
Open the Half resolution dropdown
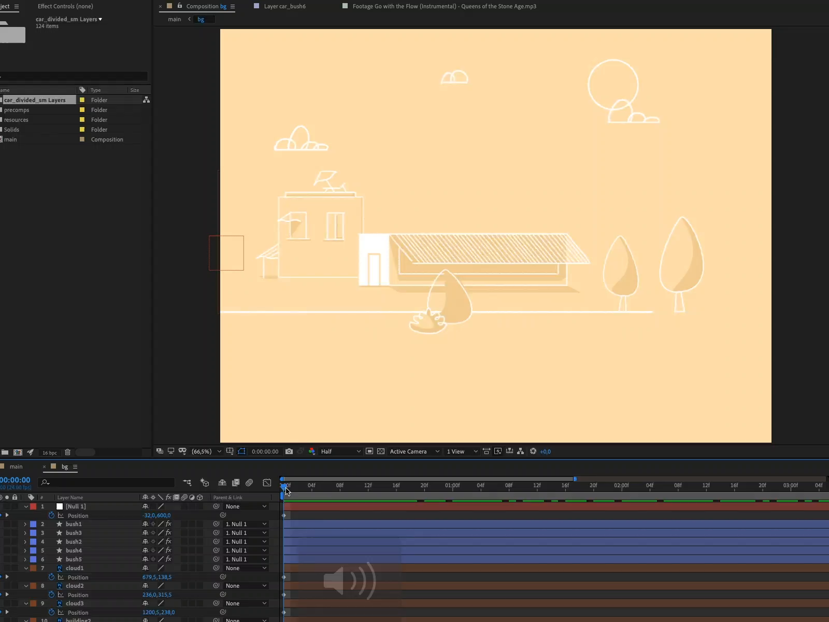(340, 451)
